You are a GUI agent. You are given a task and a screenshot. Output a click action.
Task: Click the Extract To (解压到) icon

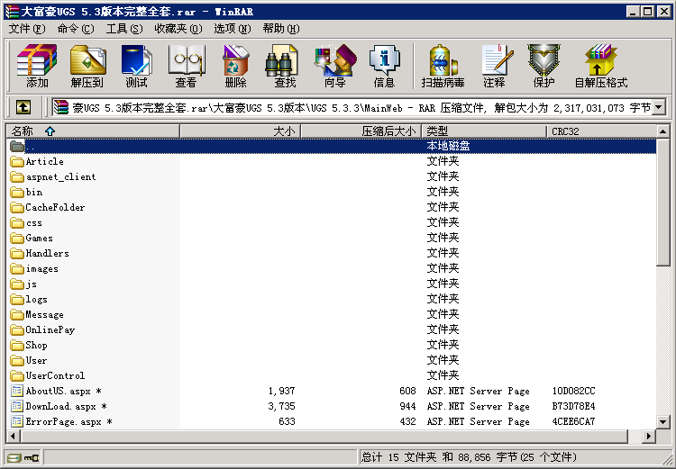pos(87,65)
